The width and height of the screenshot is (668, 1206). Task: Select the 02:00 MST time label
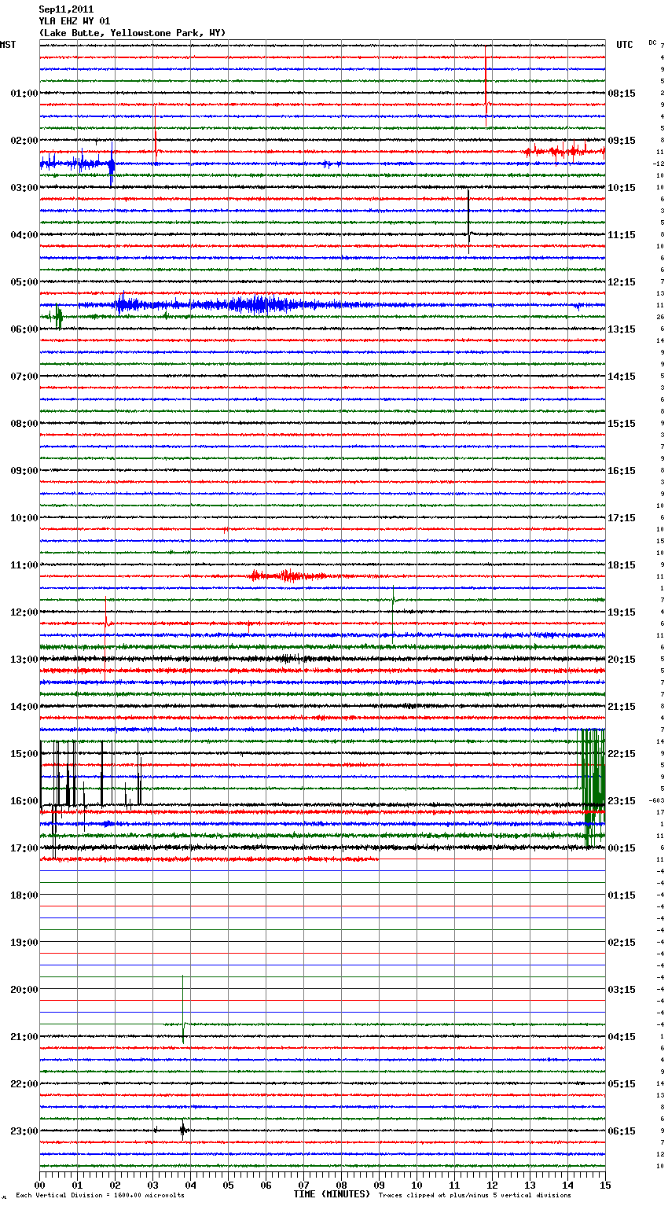[x=24, y=141]
